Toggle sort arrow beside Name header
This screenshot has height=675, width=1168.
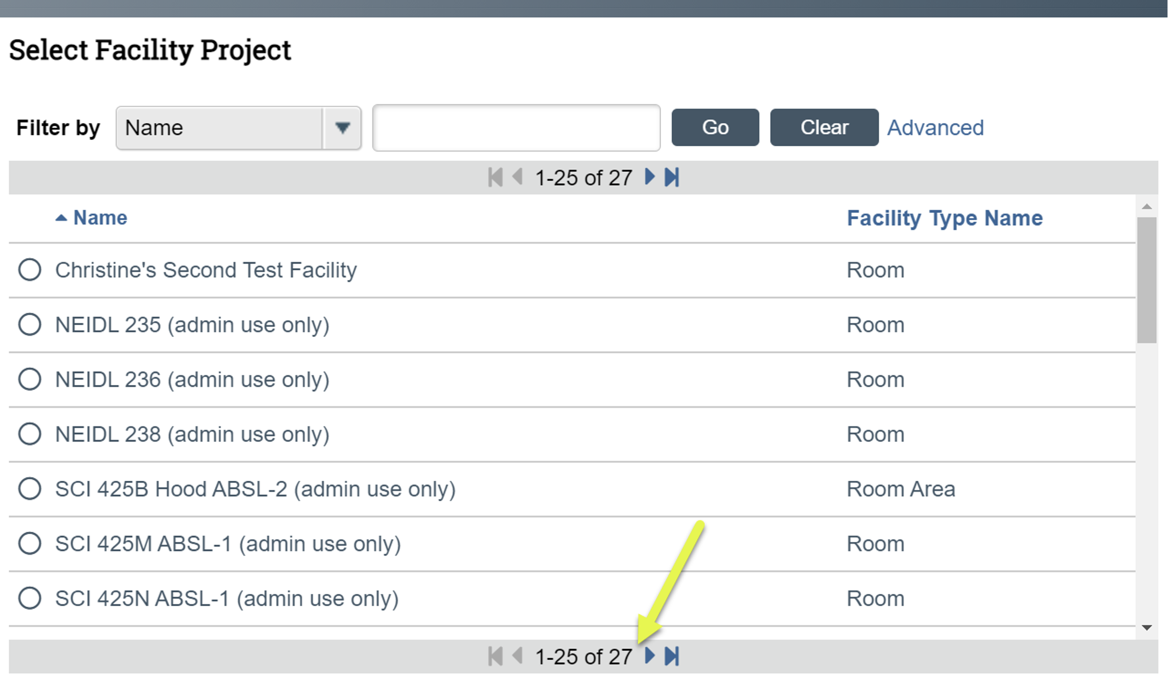click(x=61, y=218)
